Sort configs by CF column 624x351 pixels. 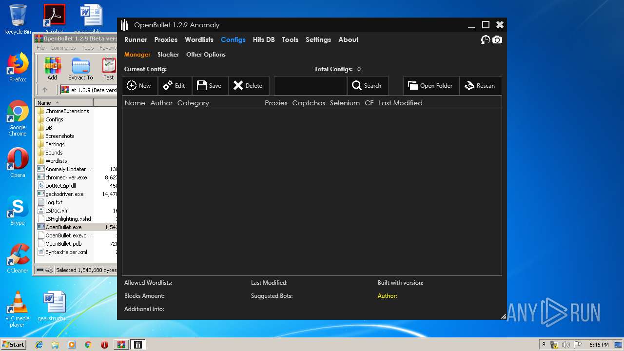(x=369, y=103)
